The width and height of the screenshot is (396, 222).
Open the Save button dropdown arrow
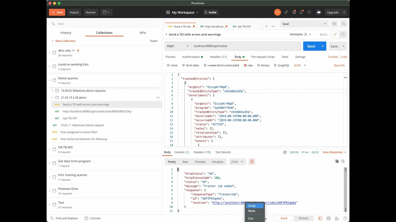point(343,46)
